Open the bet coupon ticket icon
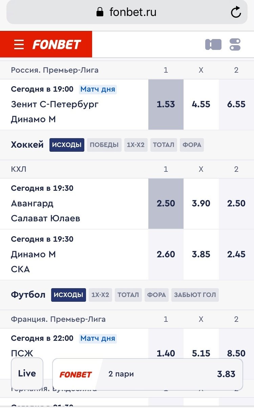Viewport: 254px width, 408px height. tap(213, 44)
